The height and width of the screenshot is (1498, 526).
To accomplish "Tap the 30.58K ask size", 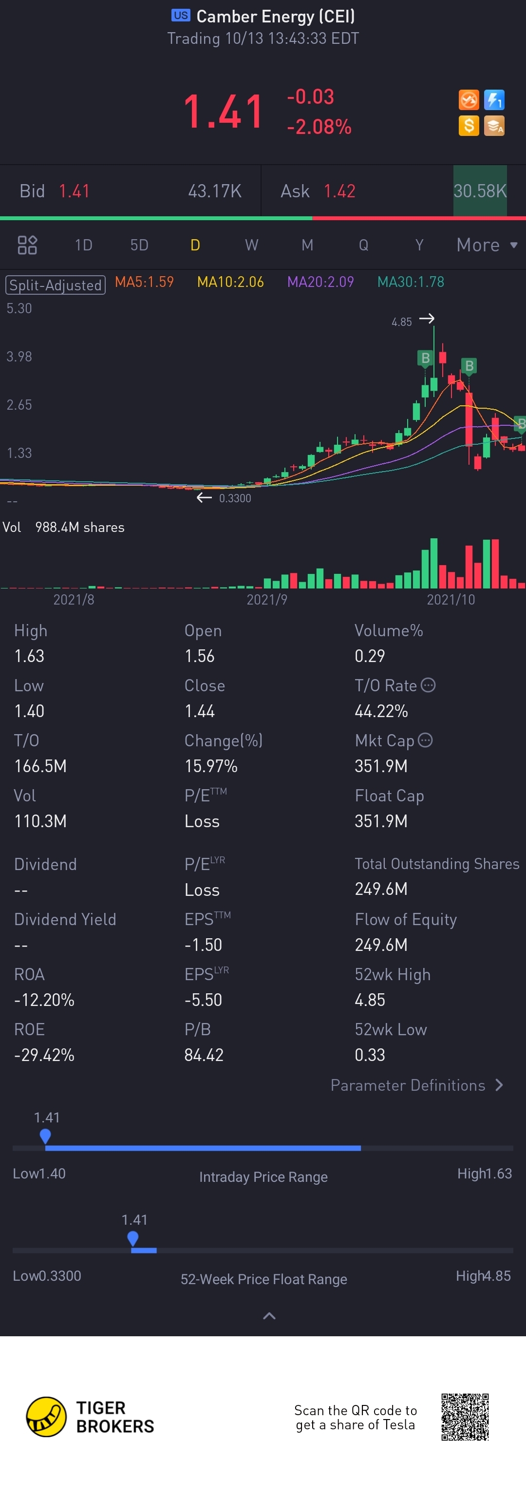I will pos(480,191).
